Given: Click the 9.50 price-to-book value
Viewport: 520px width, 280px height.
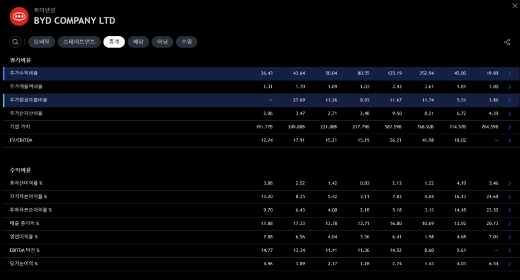Looking at the screenshot, I should (x=397, y=113).
